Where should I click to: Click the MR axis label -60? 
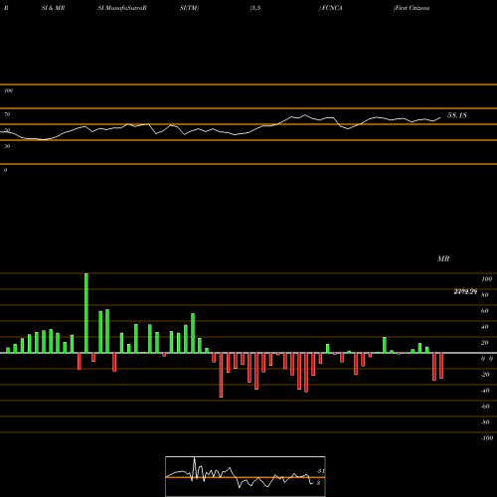pos(485,407)
